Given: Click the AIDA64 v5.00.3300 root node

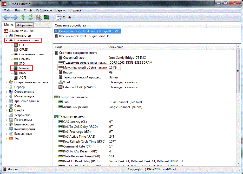Looking at the screenshot, I should 19,31.
